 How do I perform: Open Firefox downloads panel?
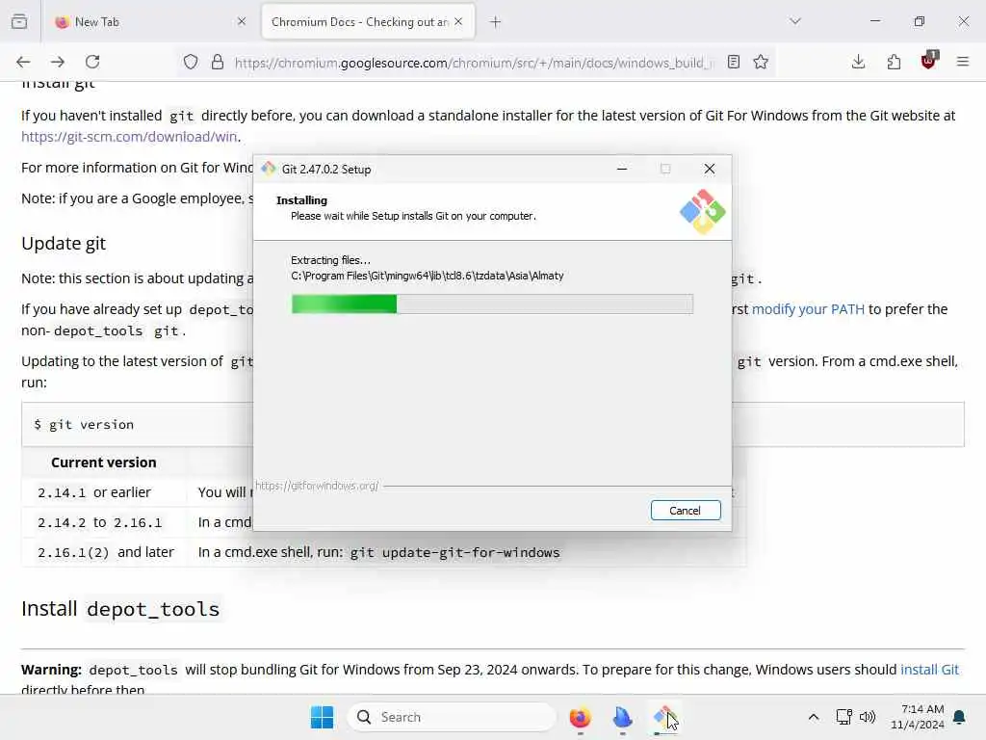pyautogui.click(x=858, y=62)
